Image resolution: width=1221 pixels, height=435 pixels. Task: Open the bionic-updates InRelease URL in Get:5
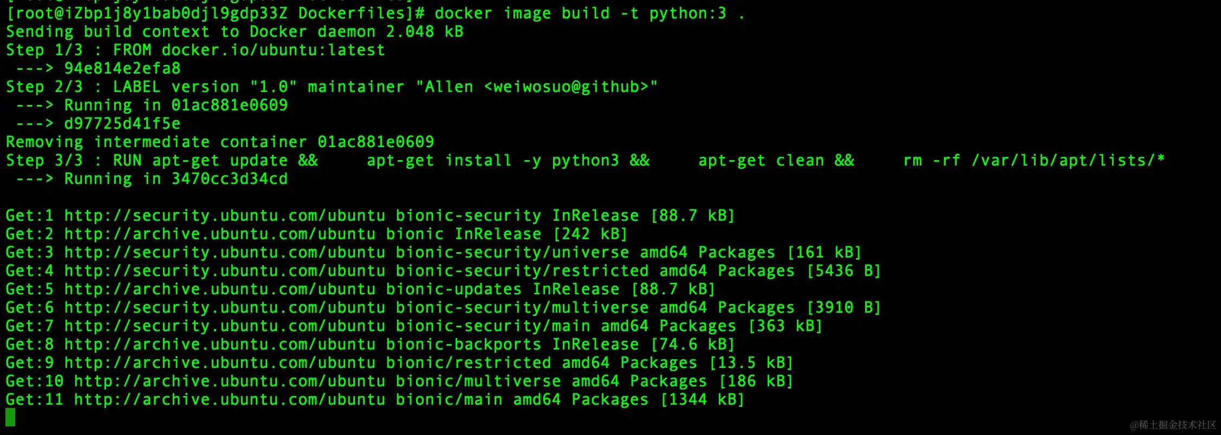[x=220, y=289]
